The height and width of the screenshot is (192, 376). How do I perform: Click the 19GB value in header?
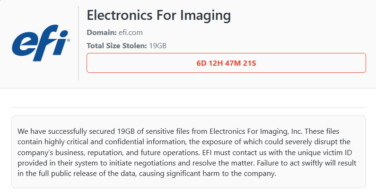[x=158, y=46]
